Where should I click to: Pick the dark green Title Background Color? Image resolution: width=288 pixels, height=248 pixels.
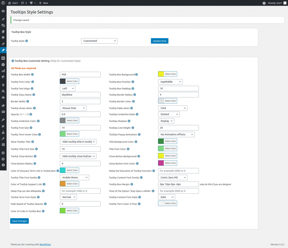tap(161, 141)
